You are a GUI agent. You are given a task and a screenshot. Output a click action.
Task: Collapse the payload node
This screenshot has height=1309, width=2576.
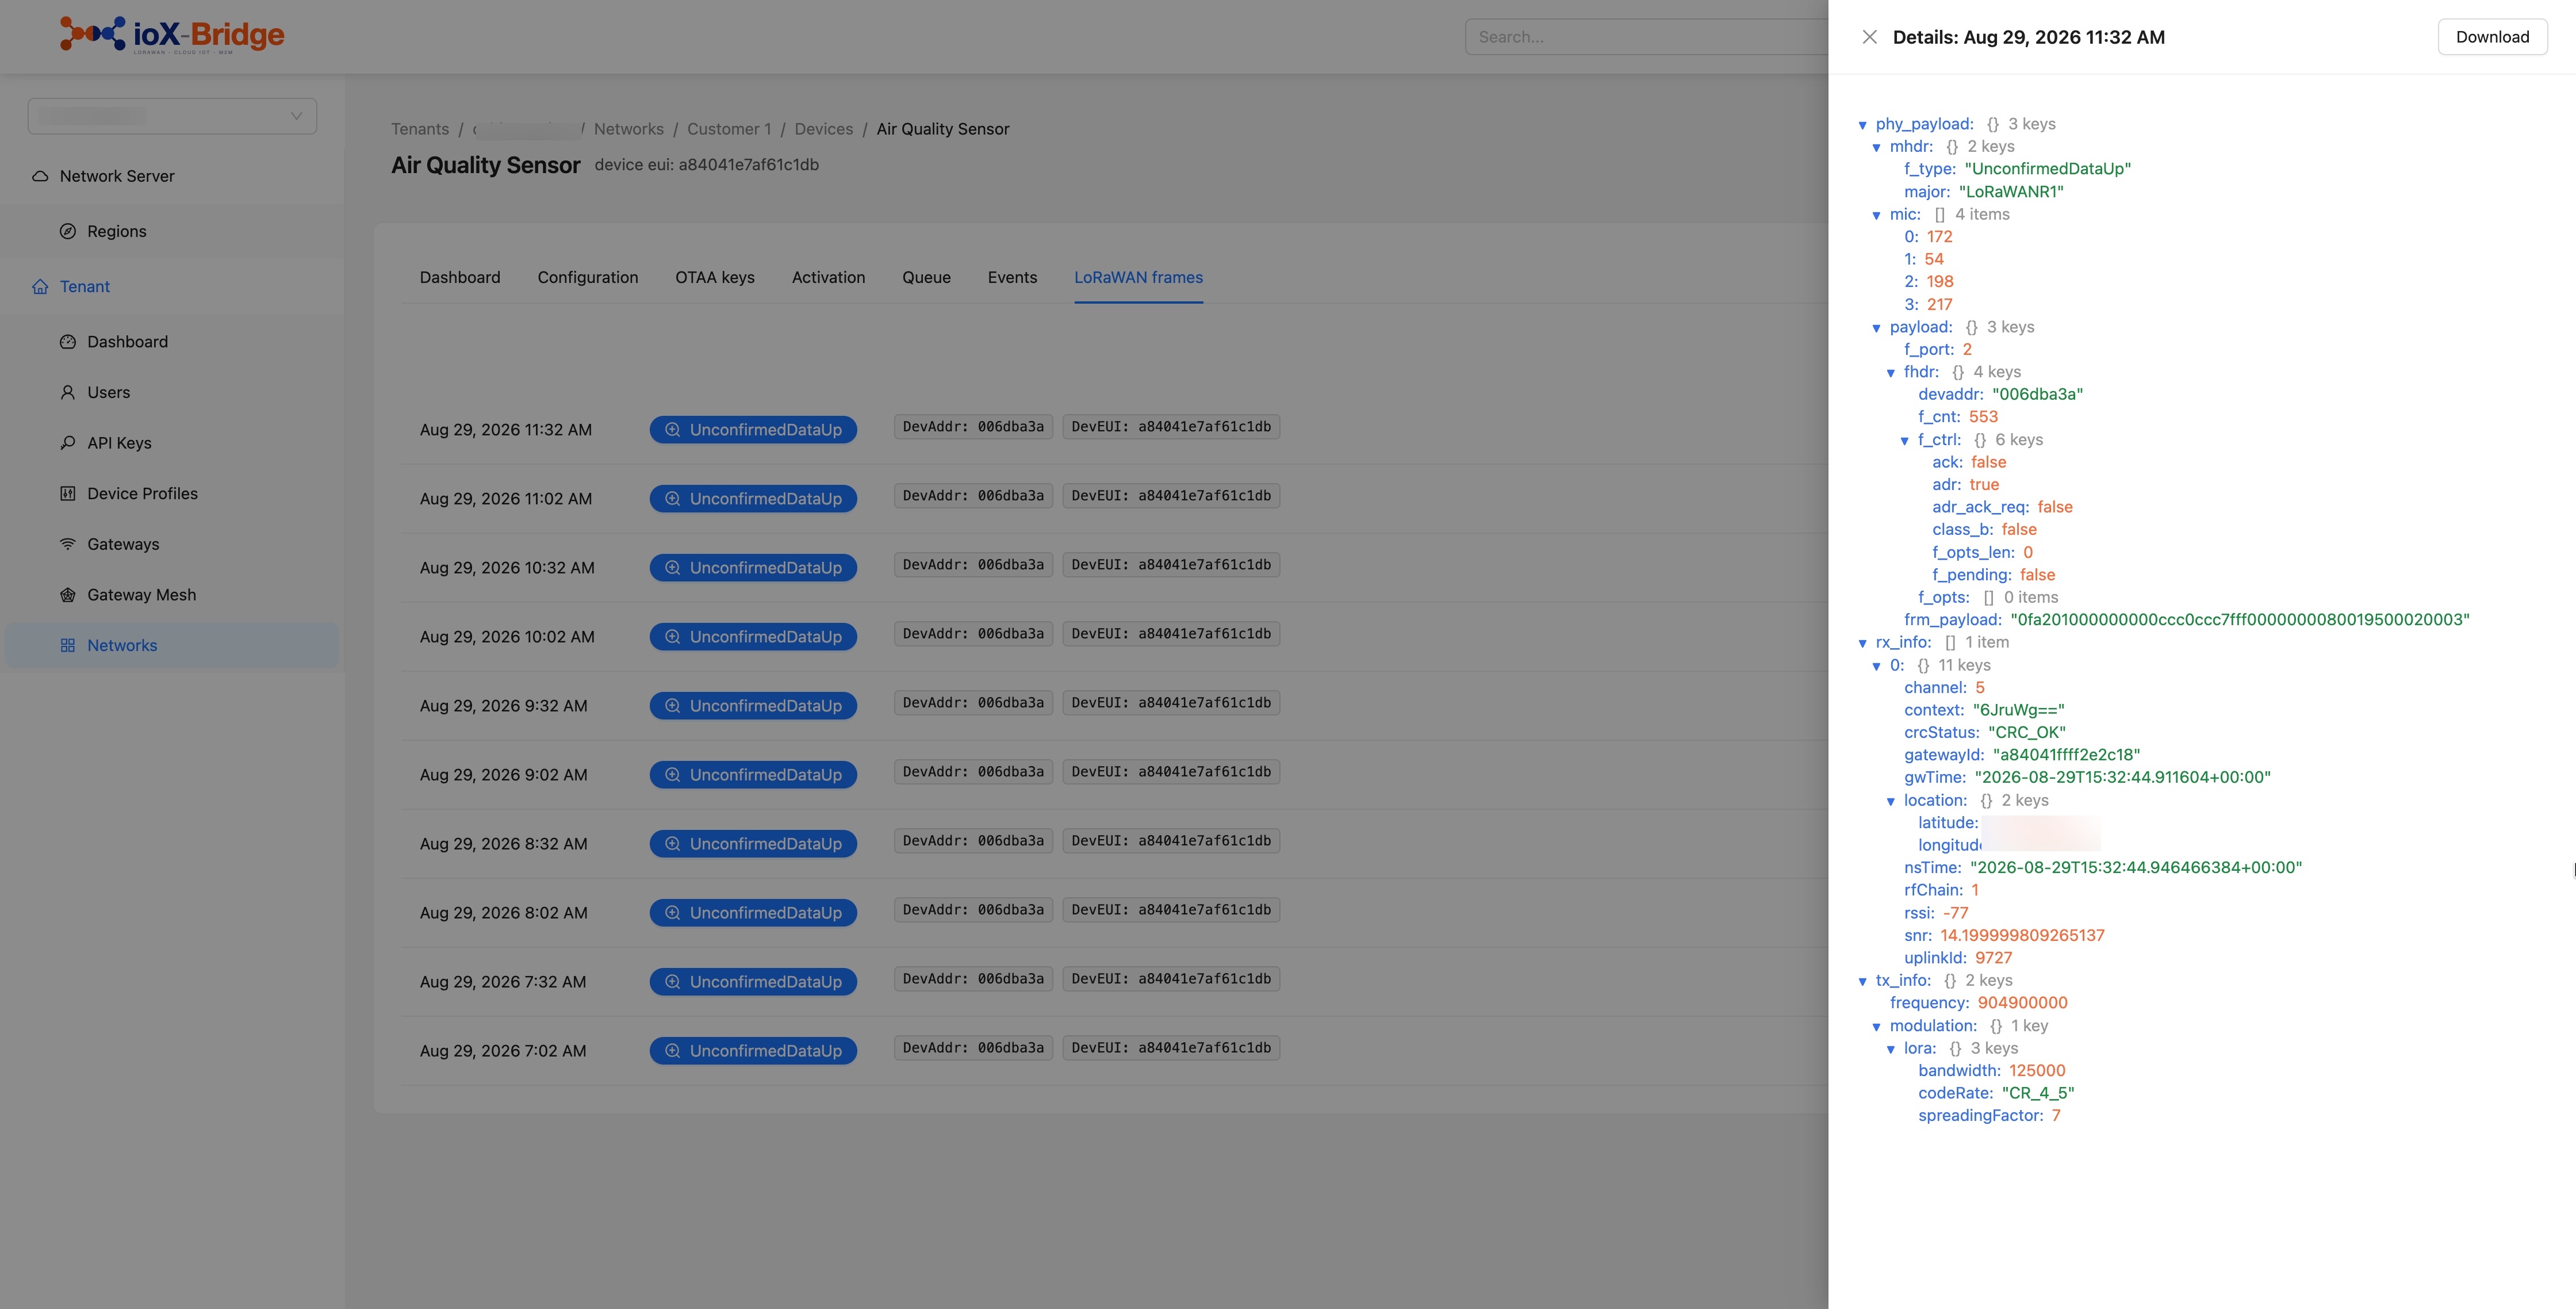[1876, 328]
